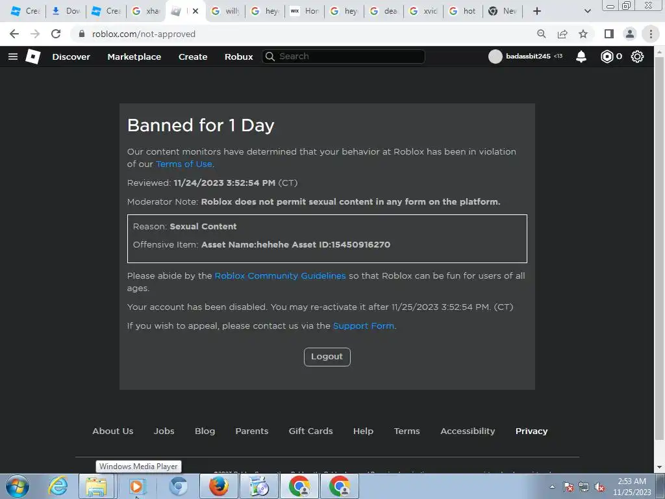Image resolution: width=665 pixels, height=499 pixels.
Task: Open the Privacy footer link
Action: click(531, 431)
